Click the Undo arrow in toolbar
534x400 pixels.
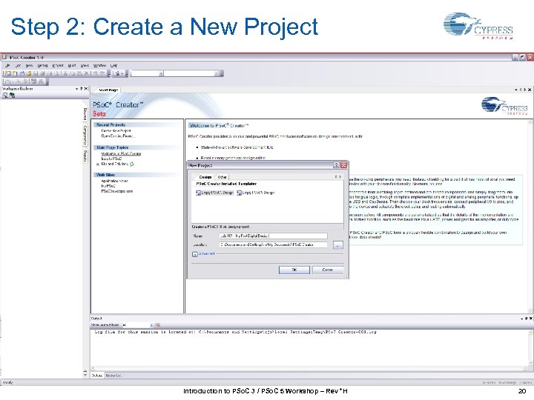click(x=95, y=73)
